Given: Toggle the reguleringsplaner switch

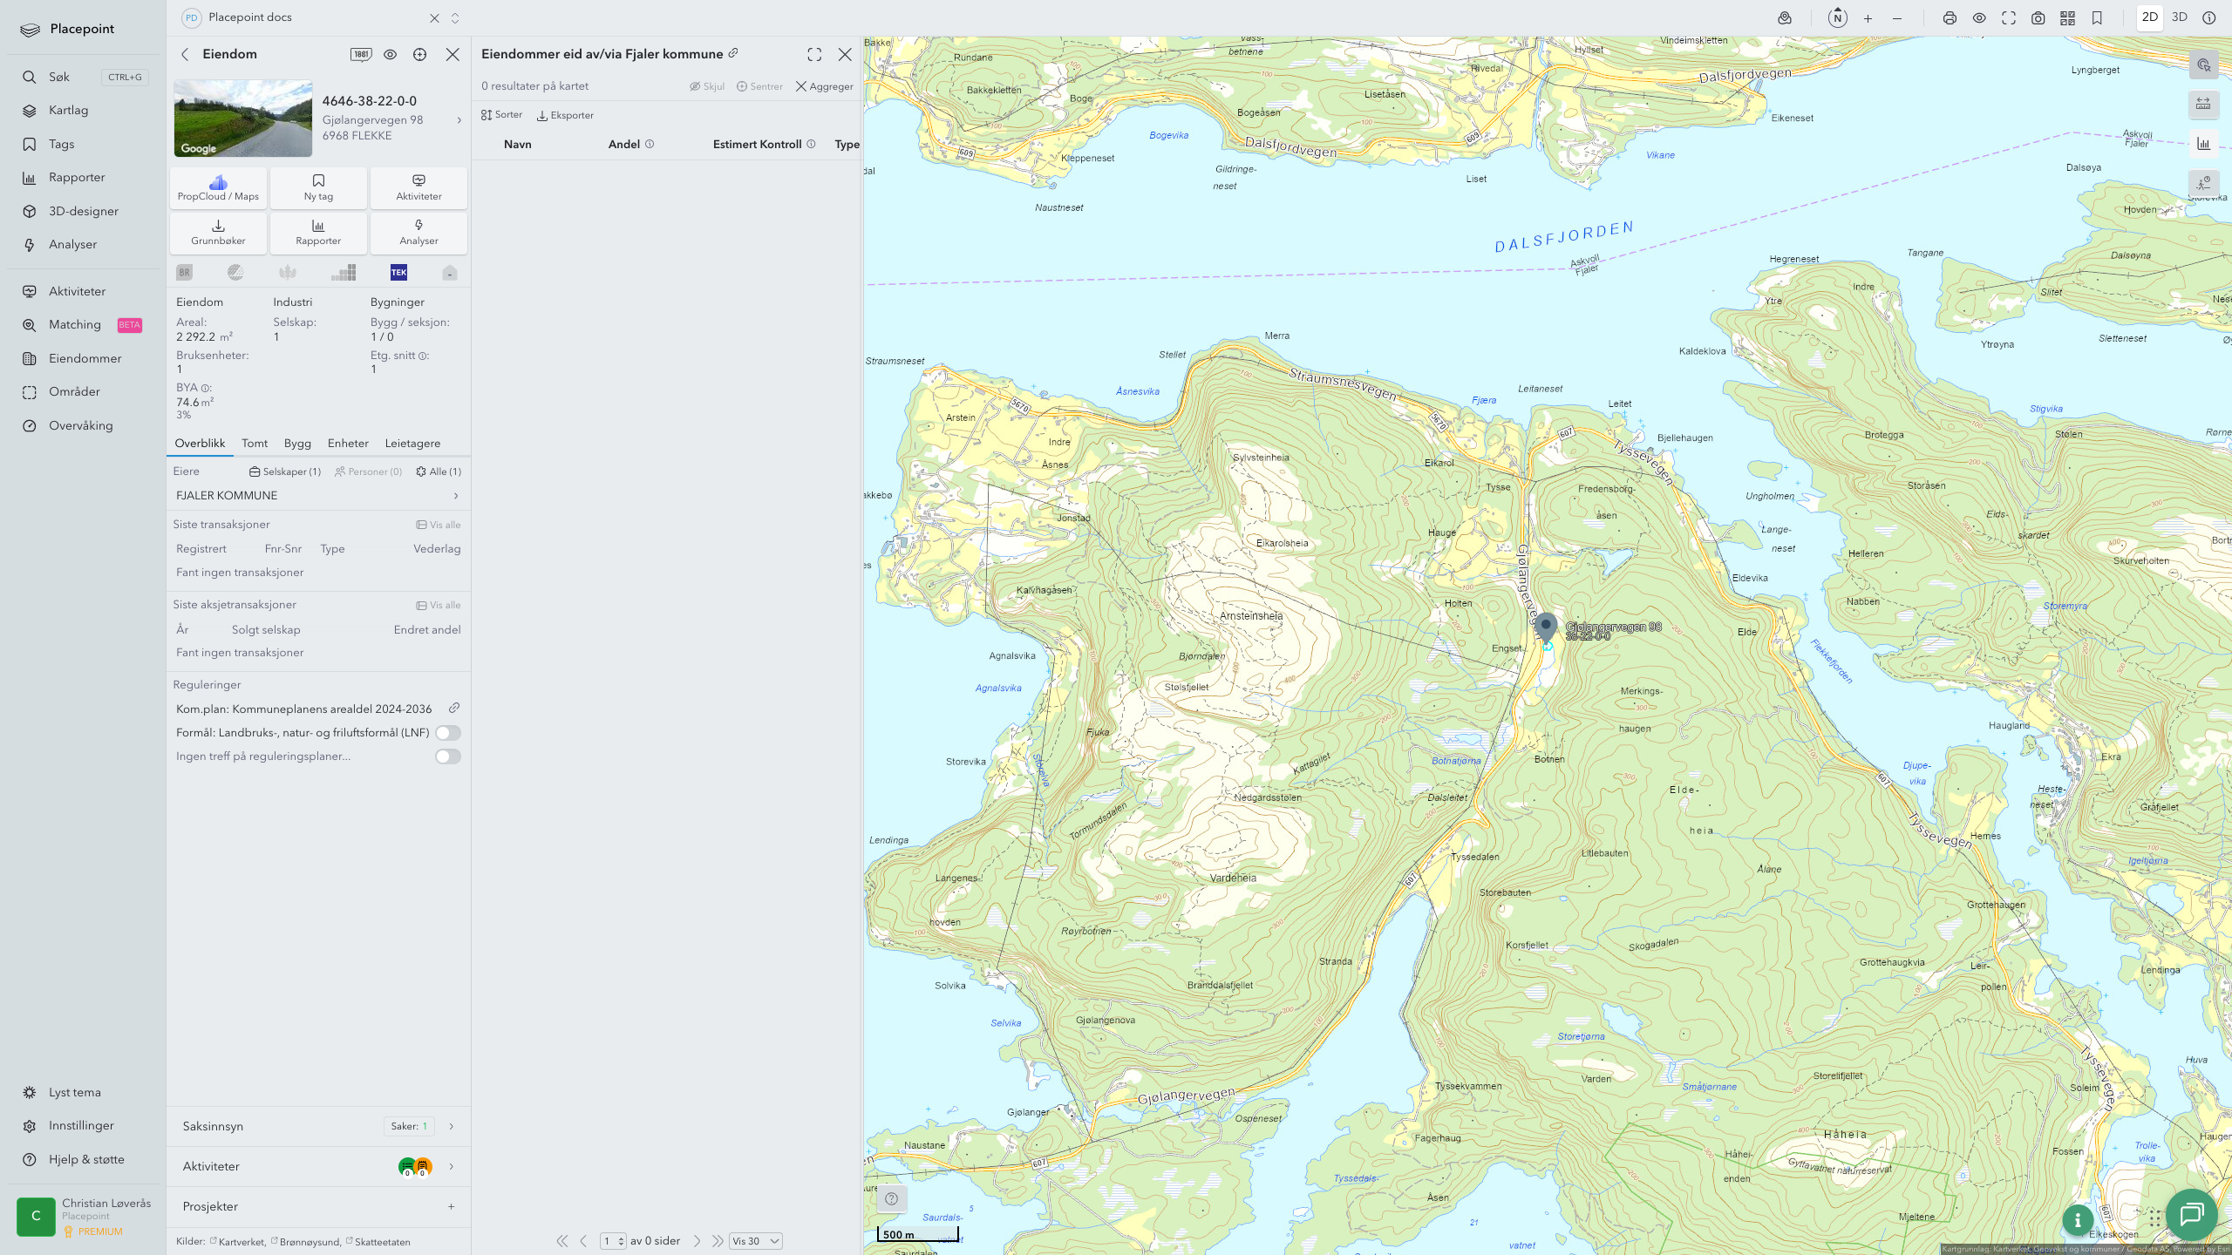Looking at the screenshot, I should click(x=448, y=756).
